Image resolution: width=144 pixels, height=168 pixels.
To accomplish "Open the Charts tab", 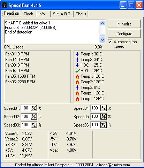I will pos(81,14).
